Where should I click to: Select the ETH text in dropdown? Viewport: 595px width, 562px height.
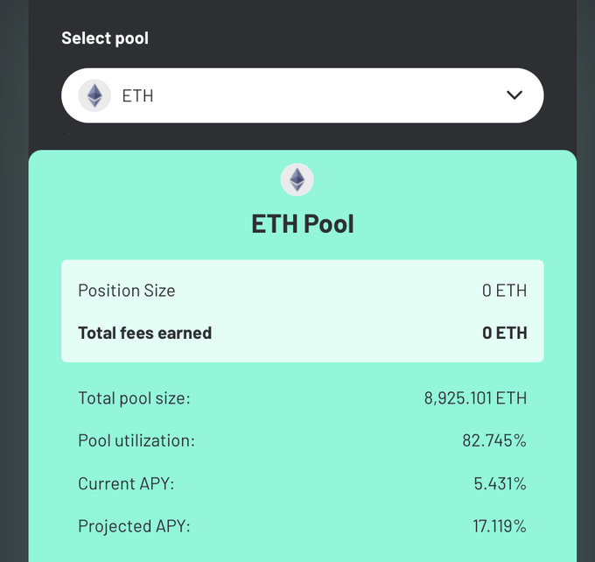(137, 95)
